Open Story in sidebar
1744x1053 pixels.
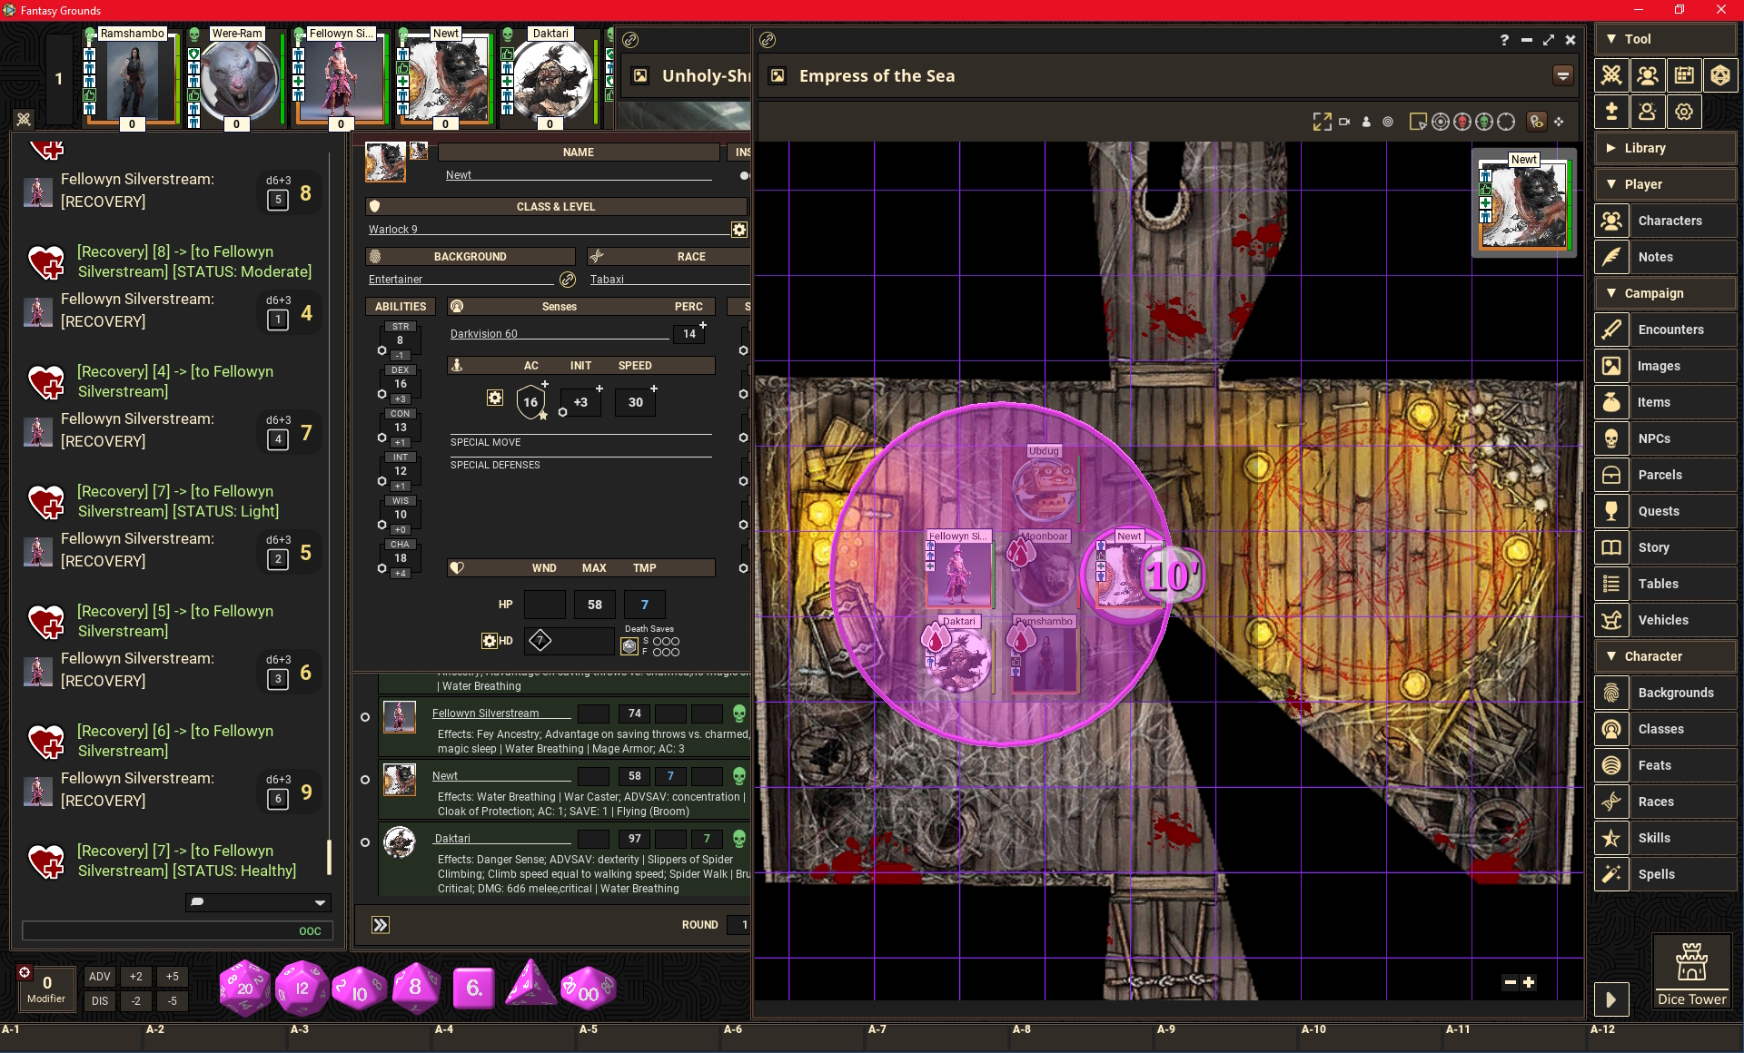1666,547
